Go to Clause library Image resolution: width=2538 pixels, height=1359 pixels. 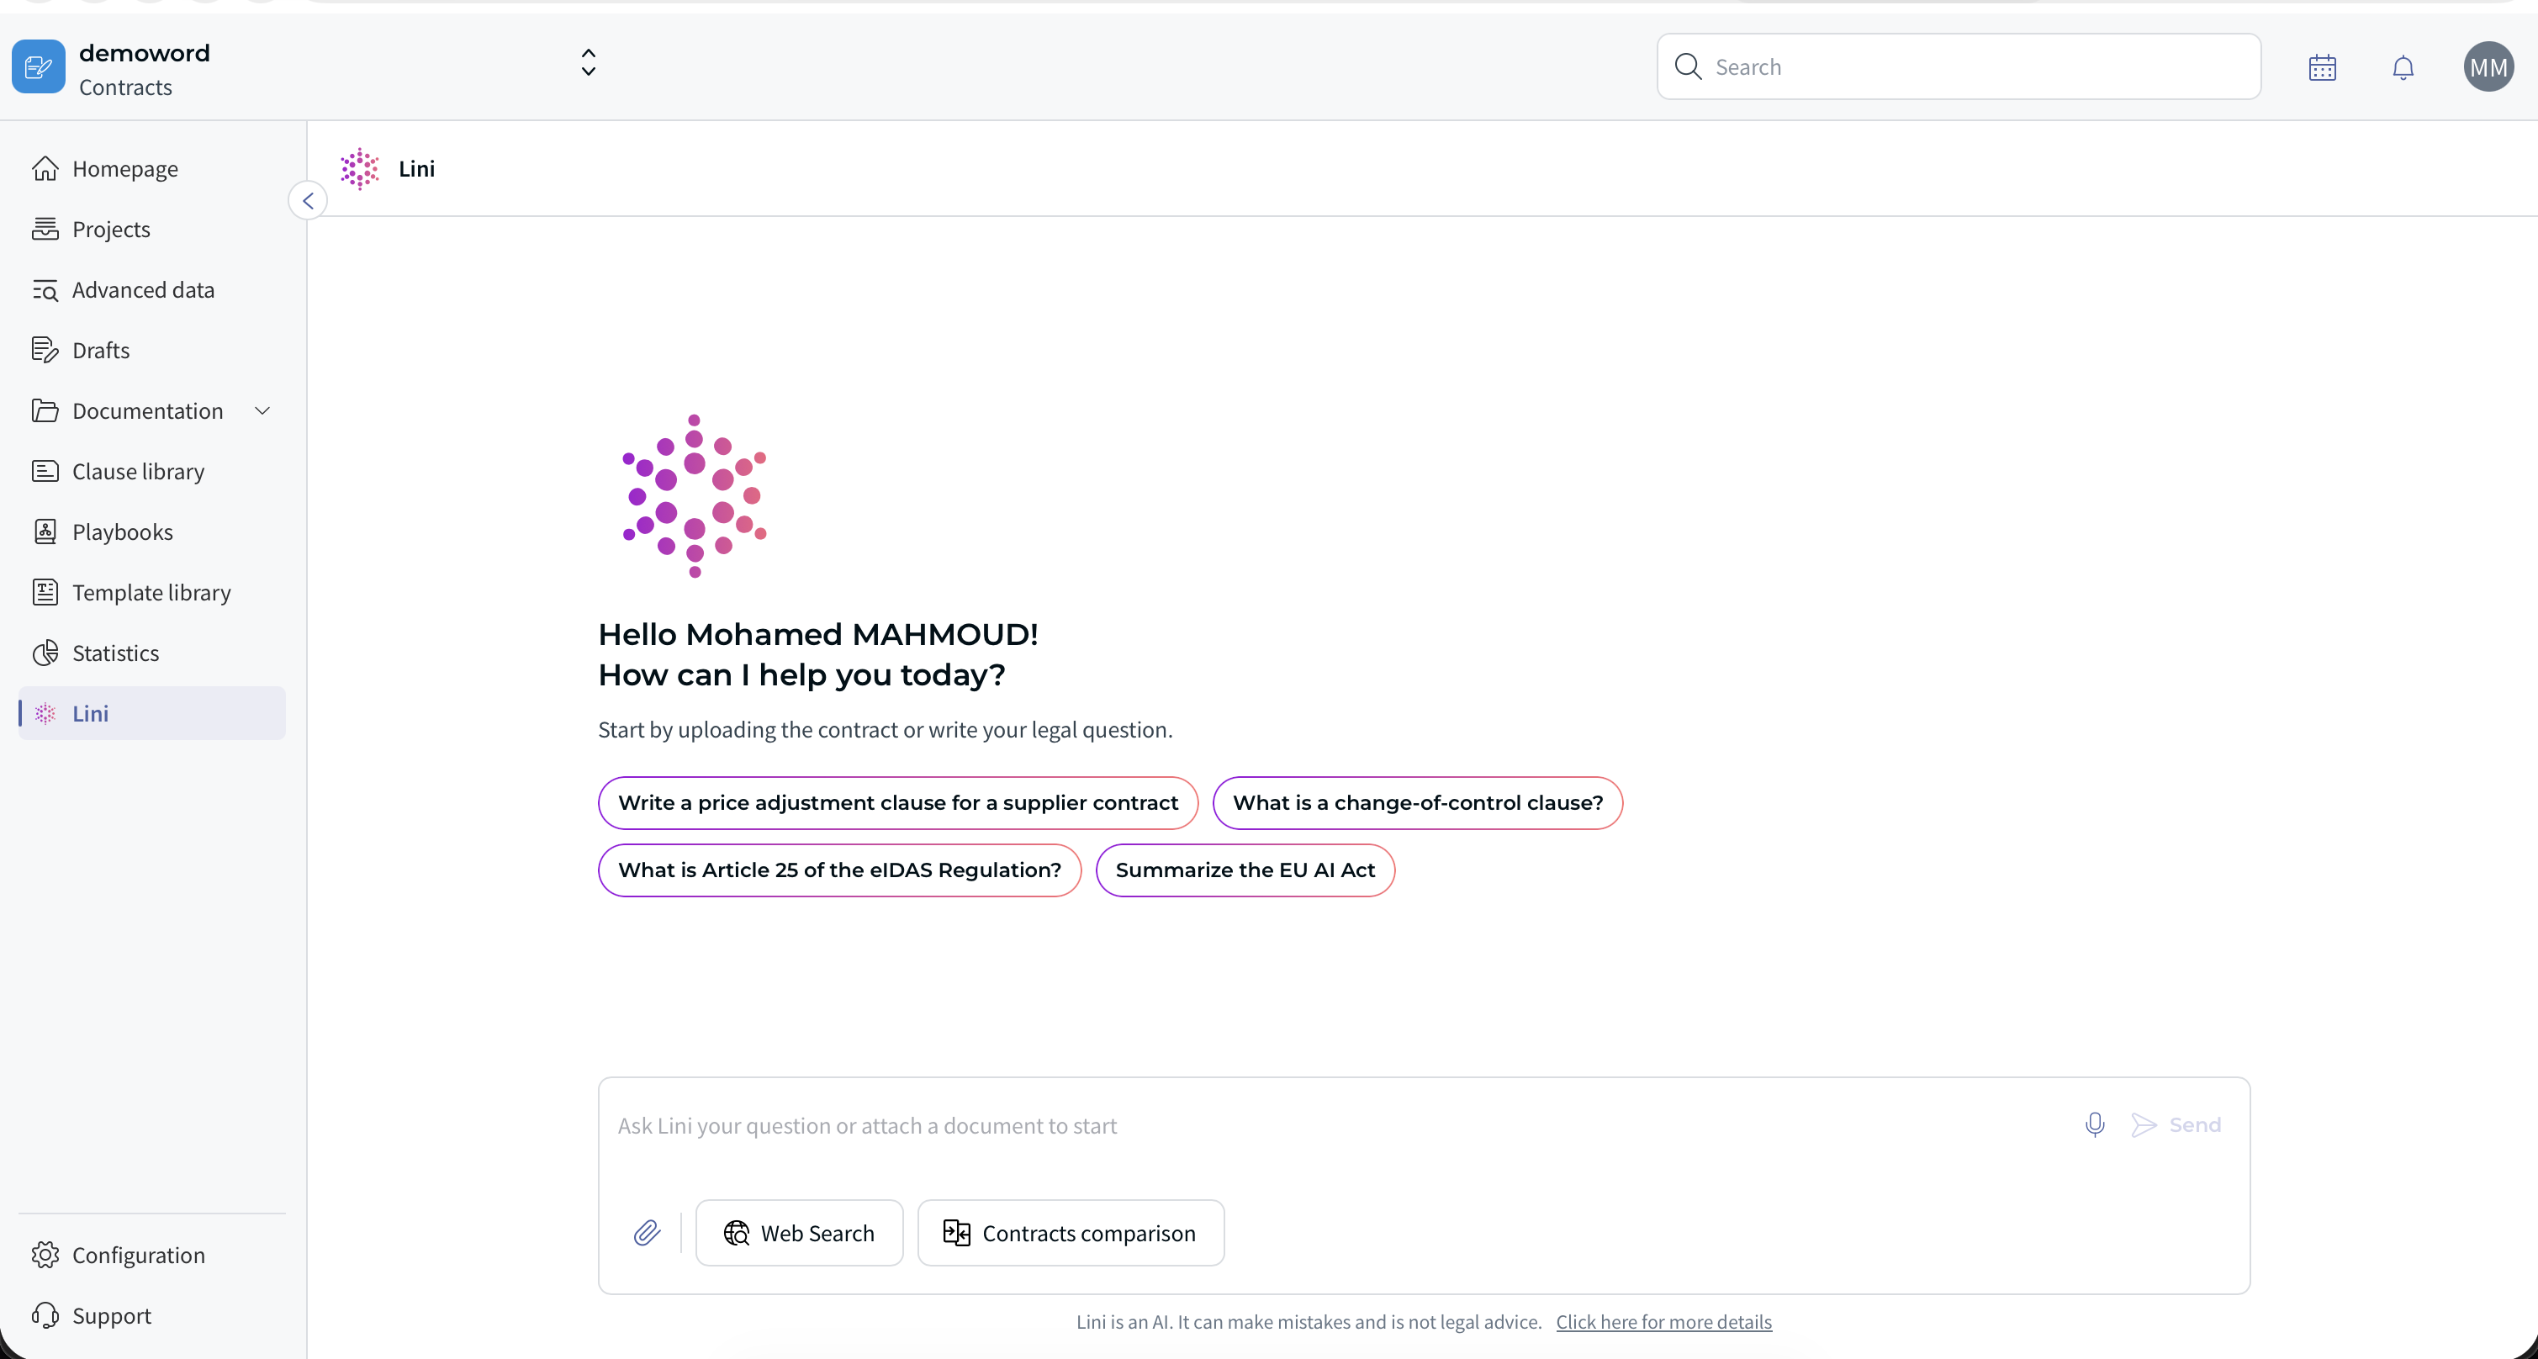[137, 471]
